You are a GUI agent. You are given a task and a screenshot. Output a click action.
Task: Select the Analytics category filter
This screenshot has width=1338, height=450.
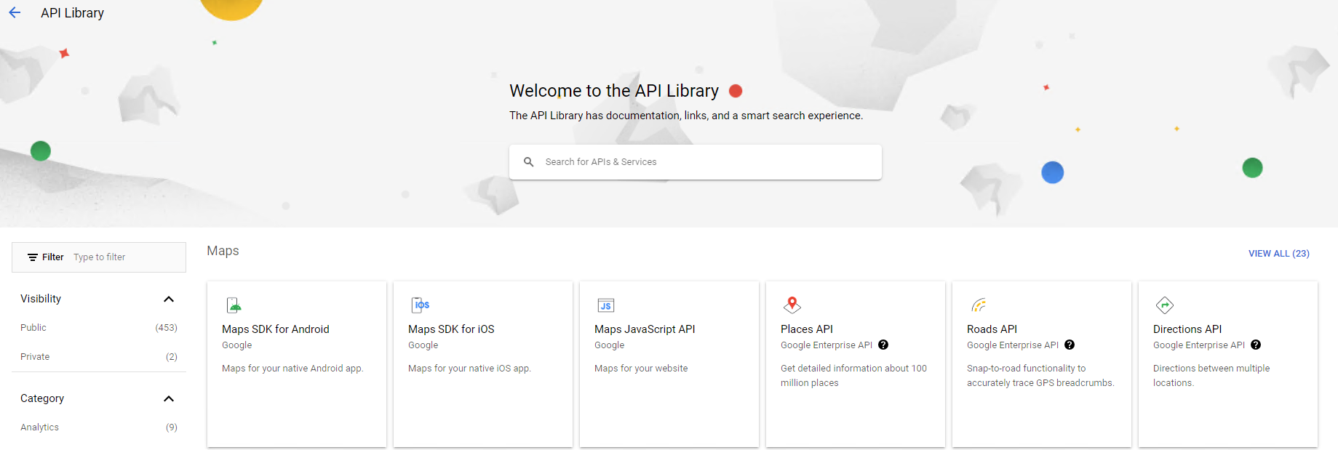point(40,427)
